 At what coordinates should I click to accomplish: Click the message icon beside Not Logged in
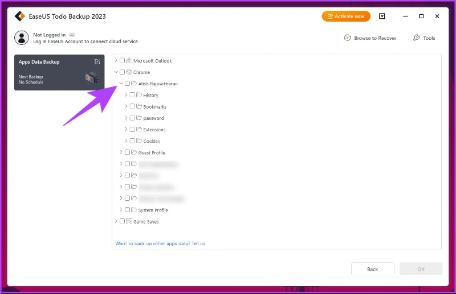72,35
